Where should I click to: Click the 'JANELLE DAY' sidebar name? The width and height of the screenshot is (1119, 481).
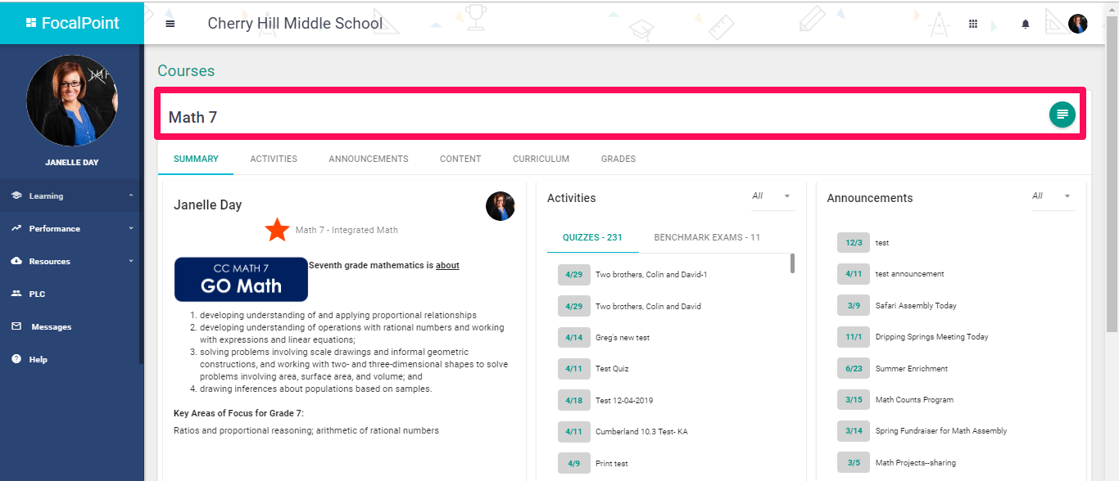72,162
